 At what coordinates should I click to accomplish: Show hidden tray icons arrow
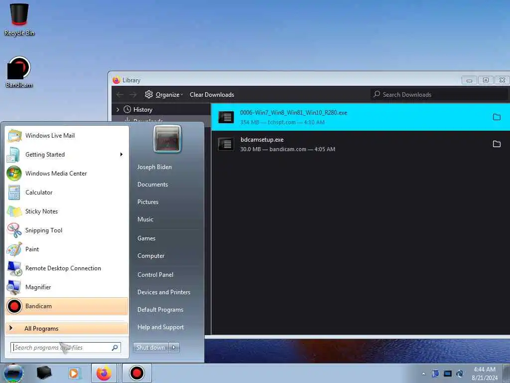point(423,374)
